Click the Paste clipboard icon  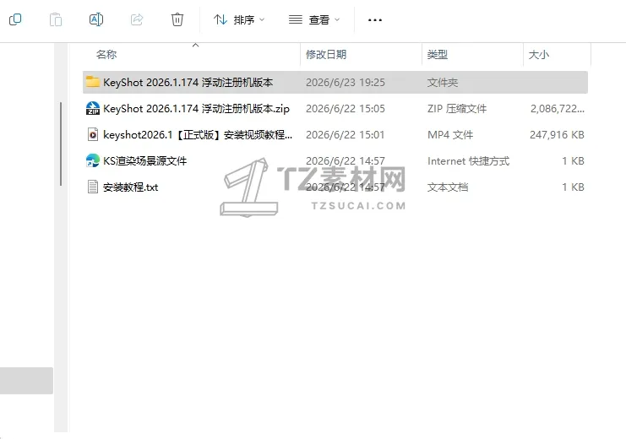tap(56, 19)
